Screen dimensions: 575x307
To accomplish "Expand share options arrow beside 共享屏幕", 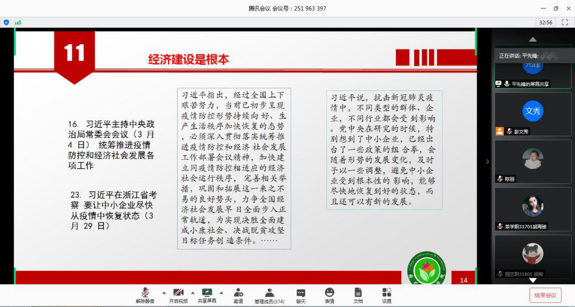I will click(x=221, y=293).
